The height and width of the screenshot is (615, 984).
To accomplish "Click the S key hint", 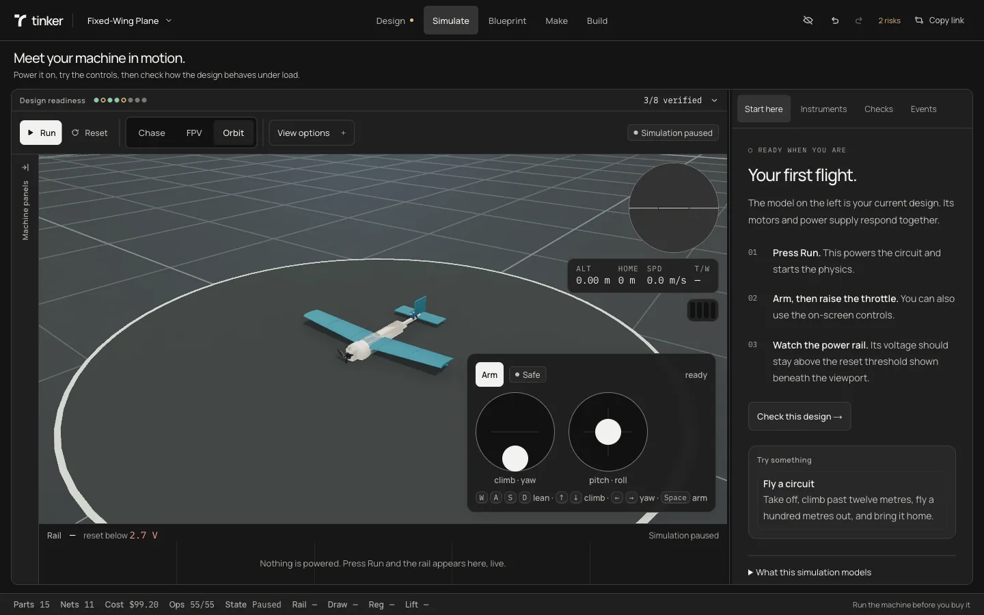I will click(510, 497).
